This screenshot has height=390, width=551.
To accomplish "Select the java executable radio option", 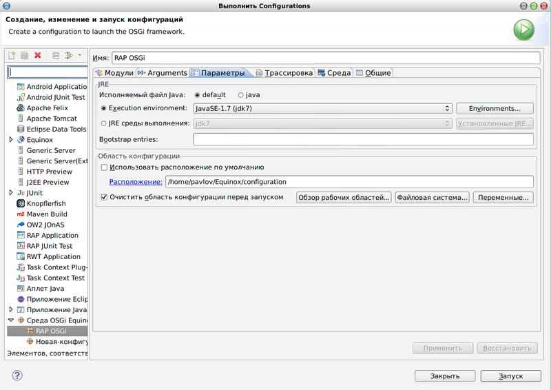I will coord(240,95).
